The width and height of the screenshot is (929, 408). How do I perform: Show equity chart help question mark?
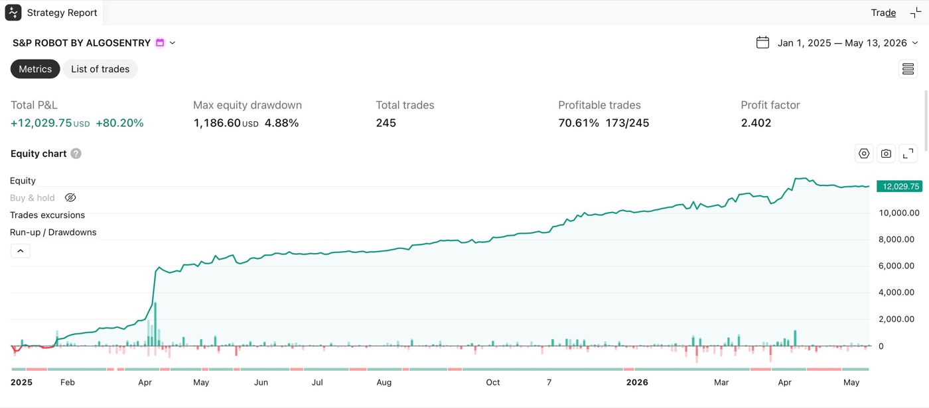[76, 154]
